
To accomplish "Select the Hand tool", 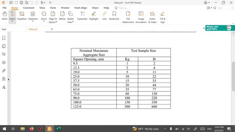I will tap(4, 16).
